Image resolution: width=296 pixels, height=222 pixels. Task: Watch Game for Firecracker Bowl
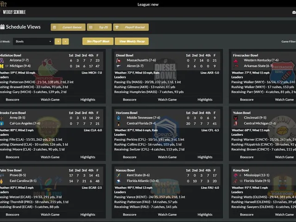(284, 99)
